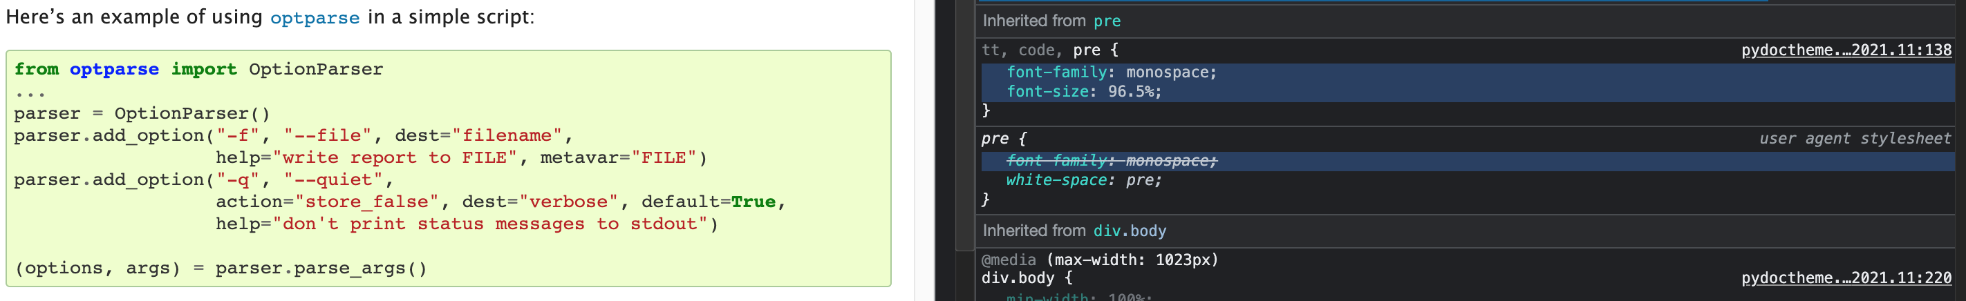Click 'div.body' in the Inherited from header
The image size is (1966, 301).
1130,231
